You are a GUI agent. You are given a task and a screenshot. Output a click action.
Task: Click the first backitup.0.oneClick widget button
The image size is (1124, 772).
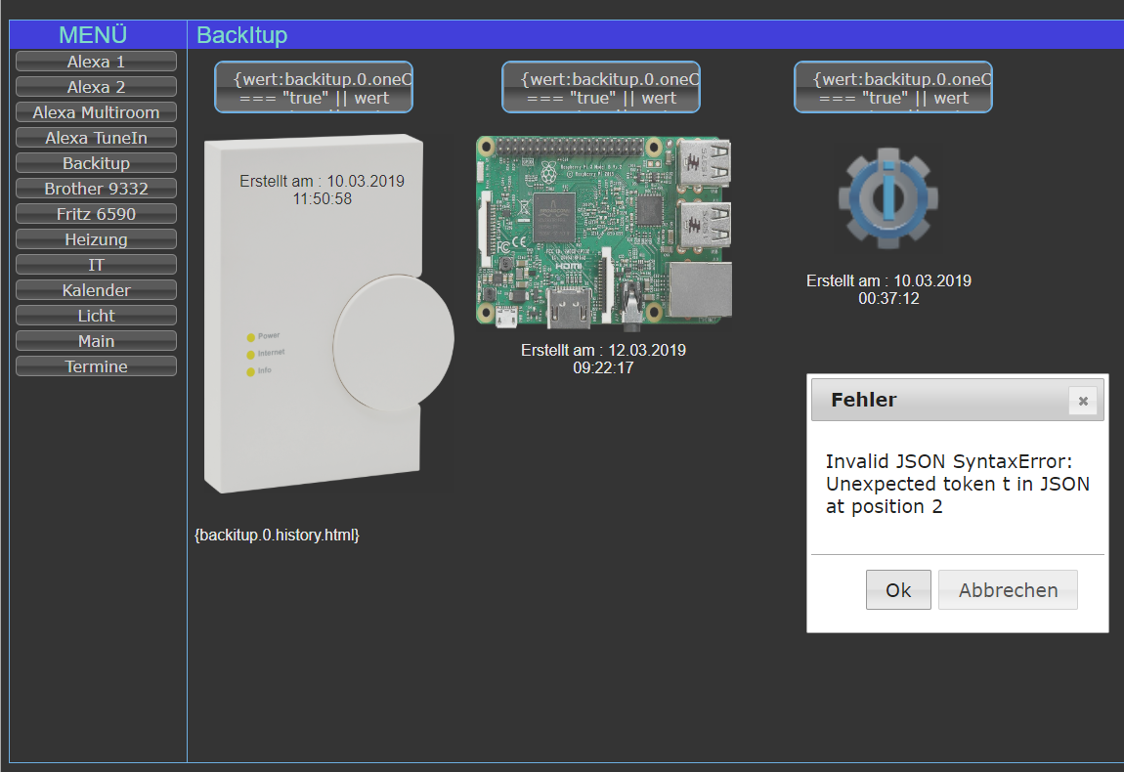[313, 86]
